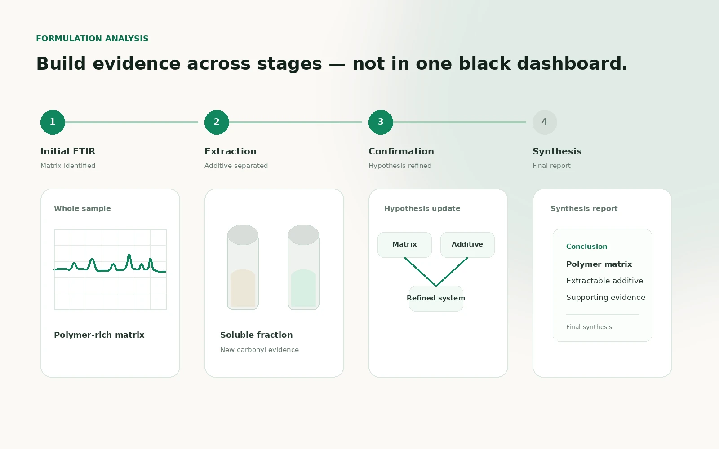This screenshot has width=719, height=449.
Task: Select step 1 circle marker
Action: pos(53,122)
